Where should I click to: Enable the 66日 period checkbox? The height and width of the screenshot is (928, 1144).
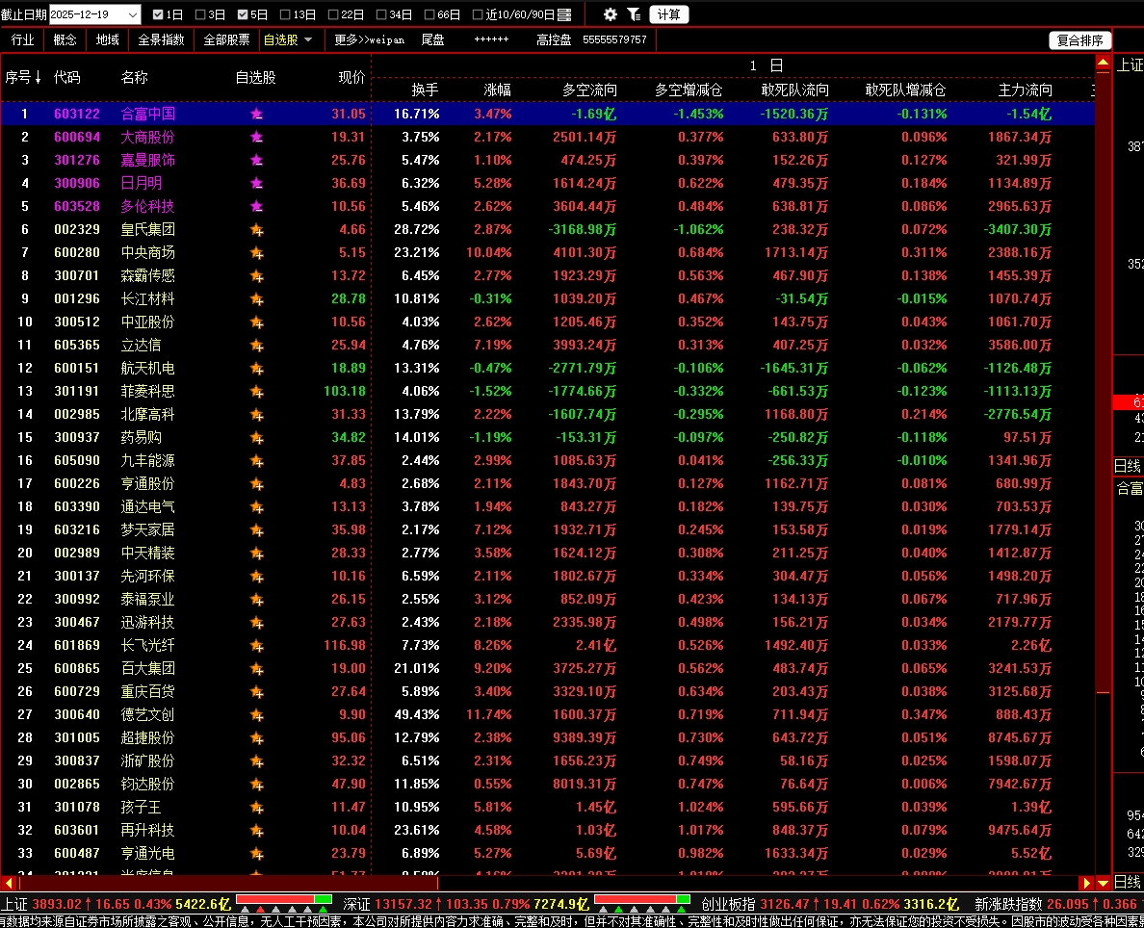429,14
